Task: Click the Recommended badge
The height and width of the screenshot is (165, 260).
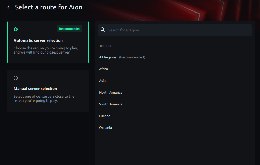Action: [70, 29]
